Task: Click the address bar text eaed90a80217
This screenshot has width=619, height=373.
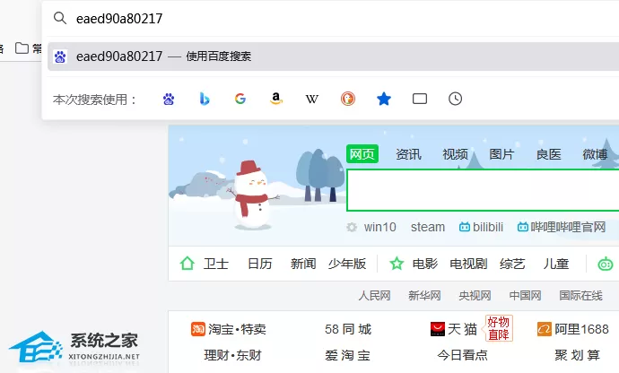Action: [x=119, y=19]
